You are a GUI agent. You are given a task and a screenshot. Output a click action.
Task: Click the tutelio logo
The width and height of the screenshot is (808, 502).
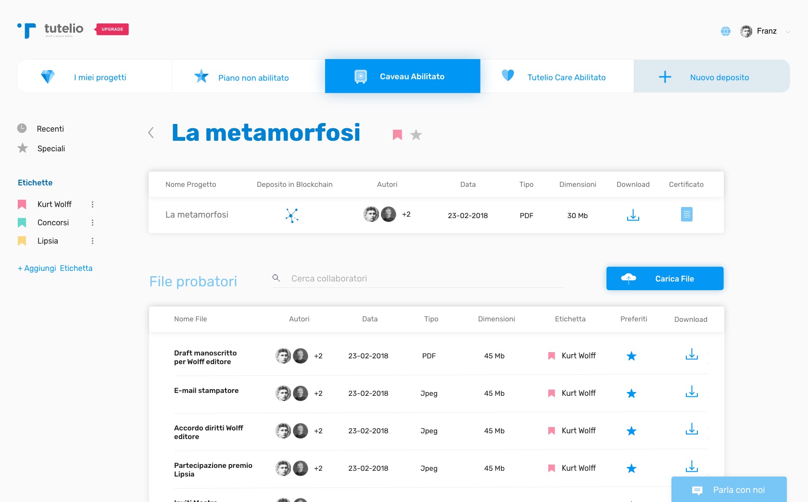click(x=50, y=30)
